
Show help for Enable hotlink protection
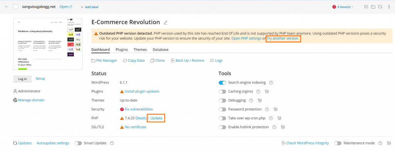[274, 127]
